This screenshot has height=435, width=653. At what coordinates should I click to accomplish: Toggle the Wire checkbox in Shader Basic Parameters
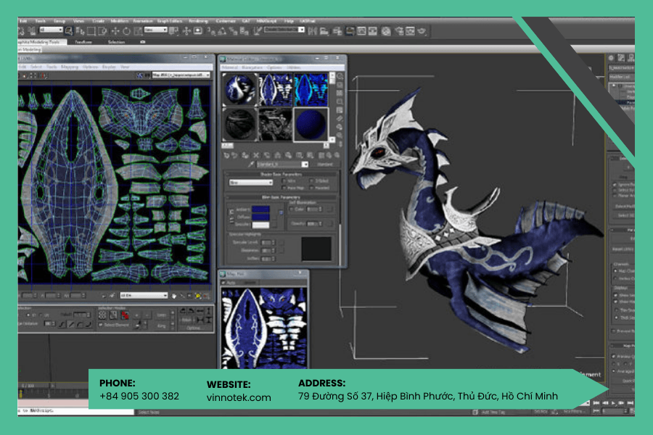tap(284, 181)
